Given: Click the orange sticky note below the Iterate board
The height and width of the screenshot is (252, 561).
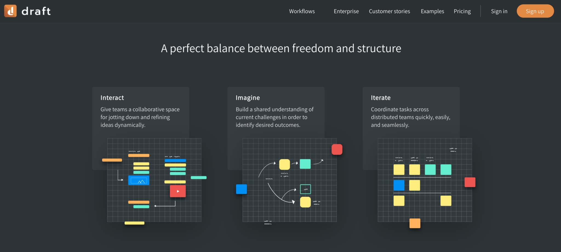Looking at the screenshot, I should [415, 223].
